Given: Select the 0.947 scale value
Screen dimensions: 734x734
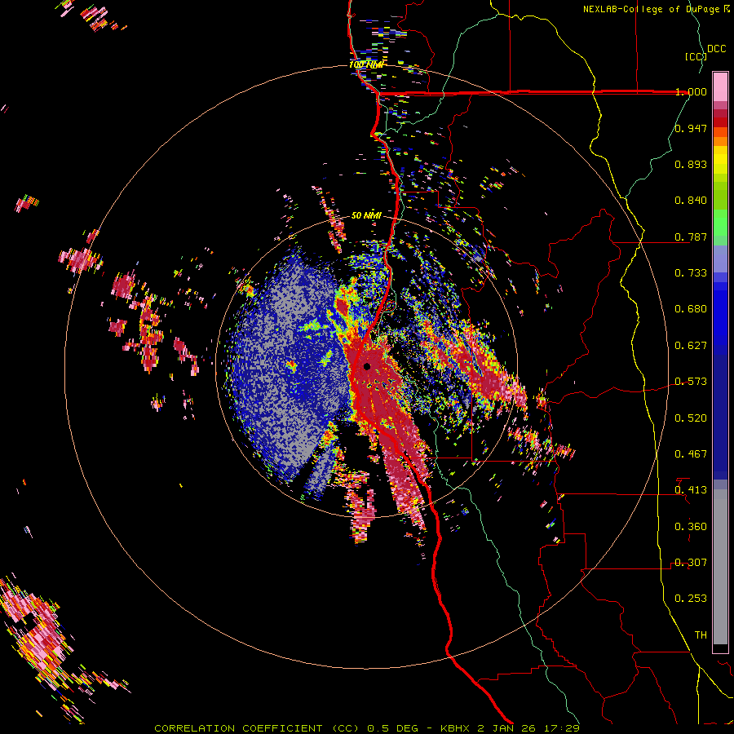Looking at the screenshot, I should (x=691, y=128).
